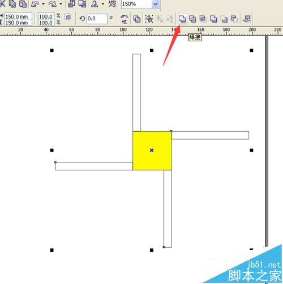Open the zoom level dropdown arrow
Viewport: 283px width, 284px height.
point(156,4)
